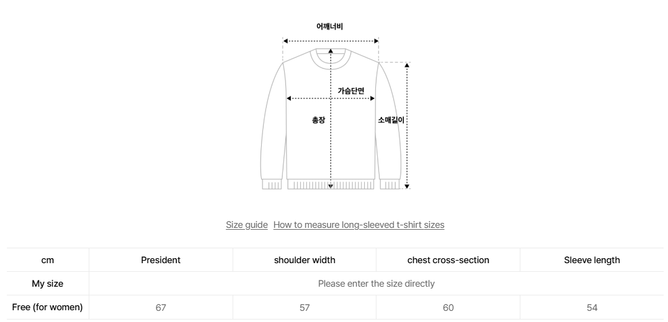Select the Free (for women) size row
668x322 pixels.
(48, 307)
